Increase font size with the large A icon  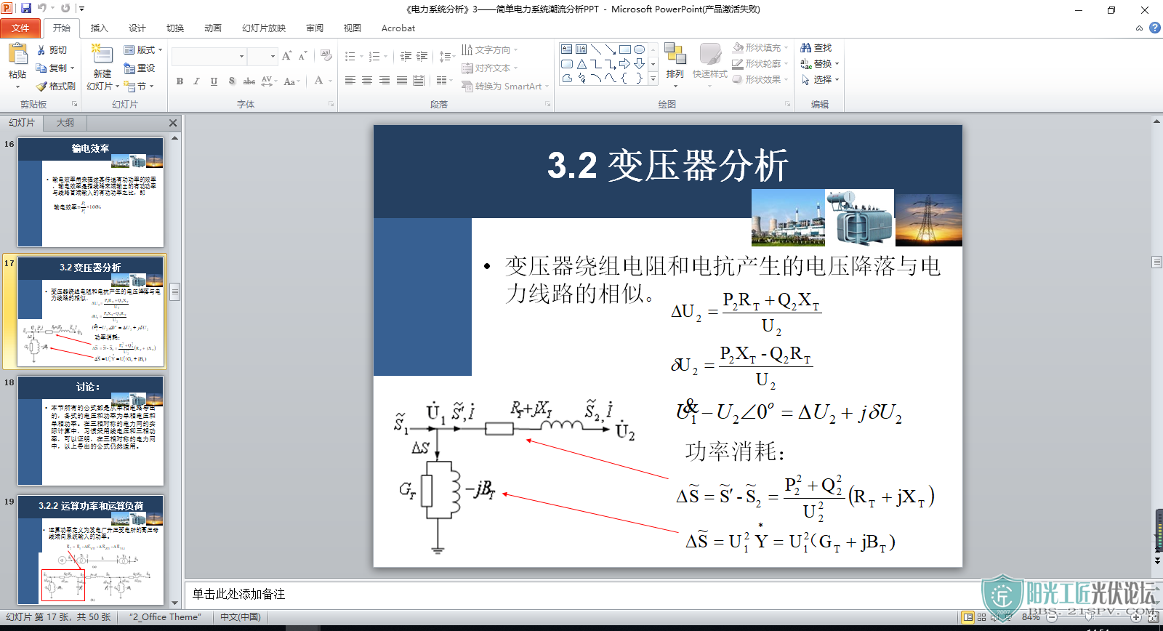286,56
